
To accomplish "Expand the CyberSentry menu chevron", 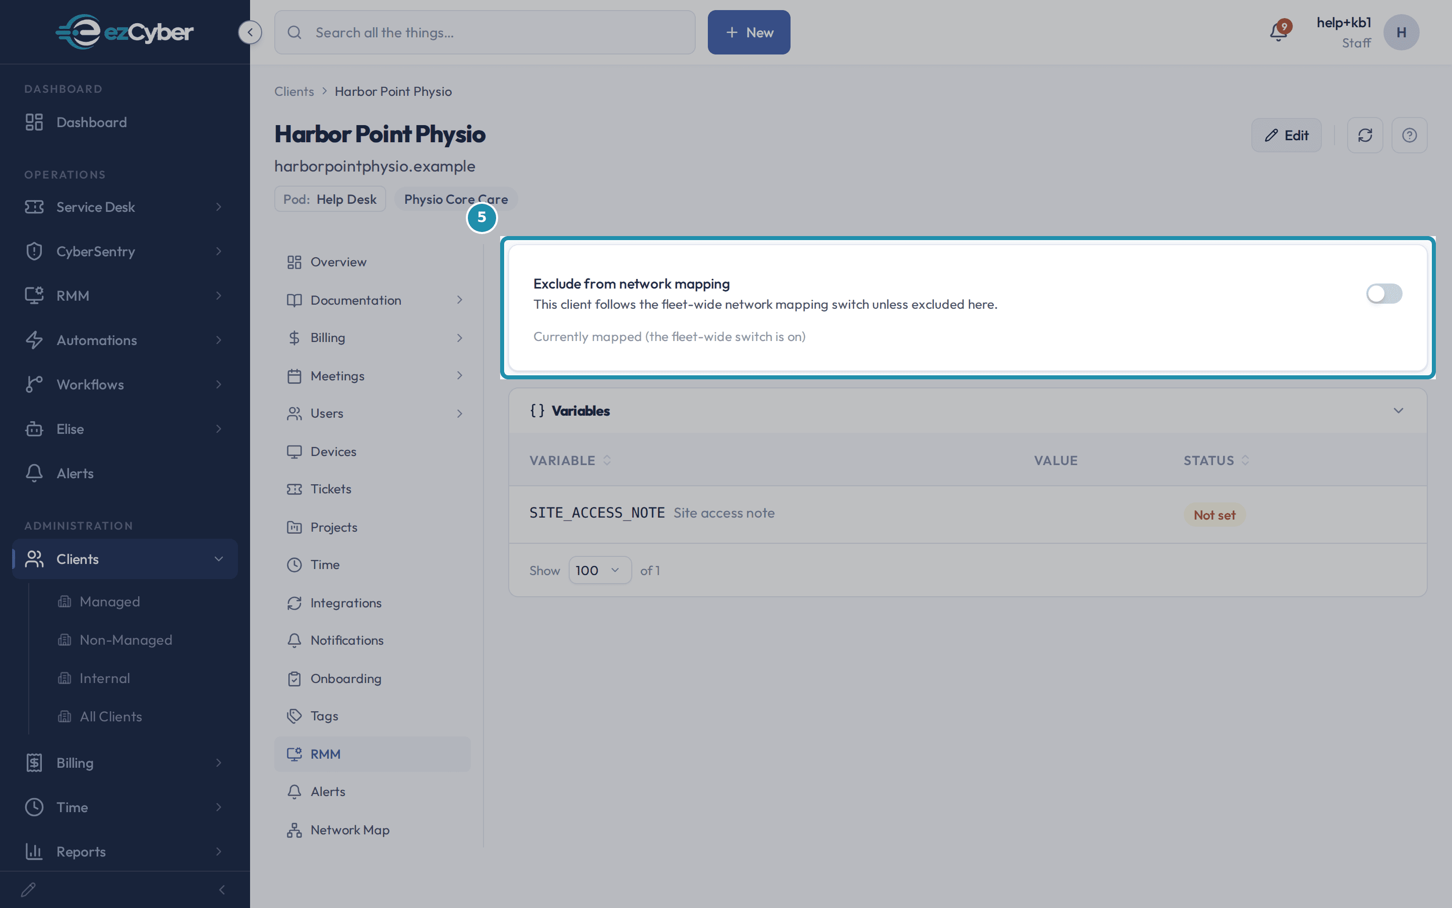I will point(218,251).
